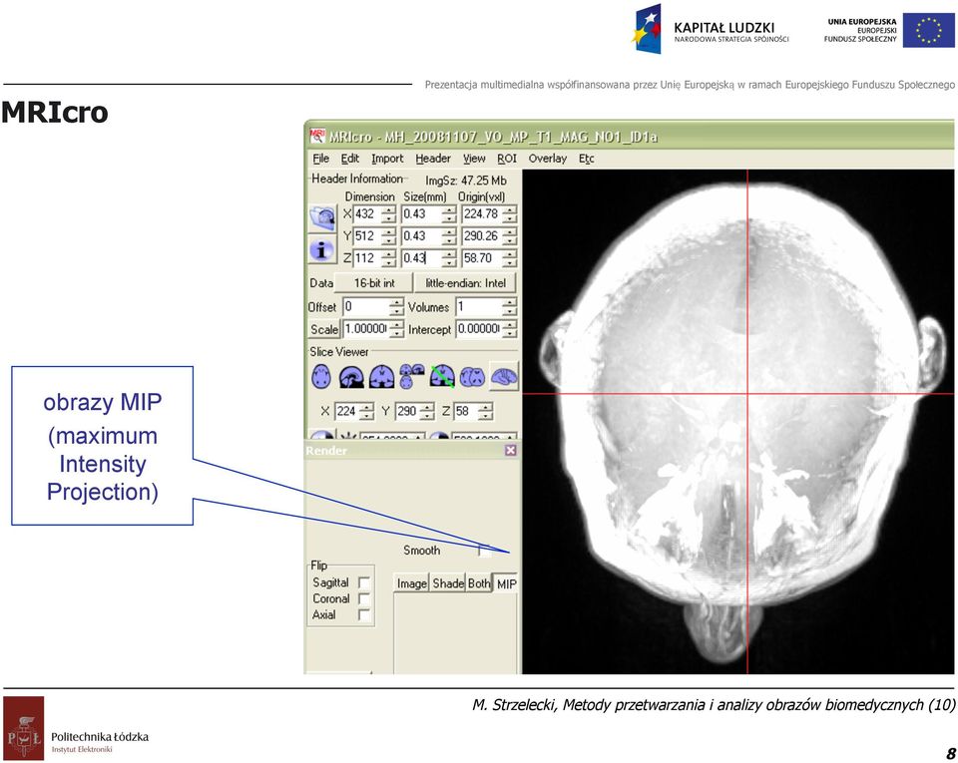Select the multi-view projection icon
This screenshot has width=958, height=763.
click(412, 377)
